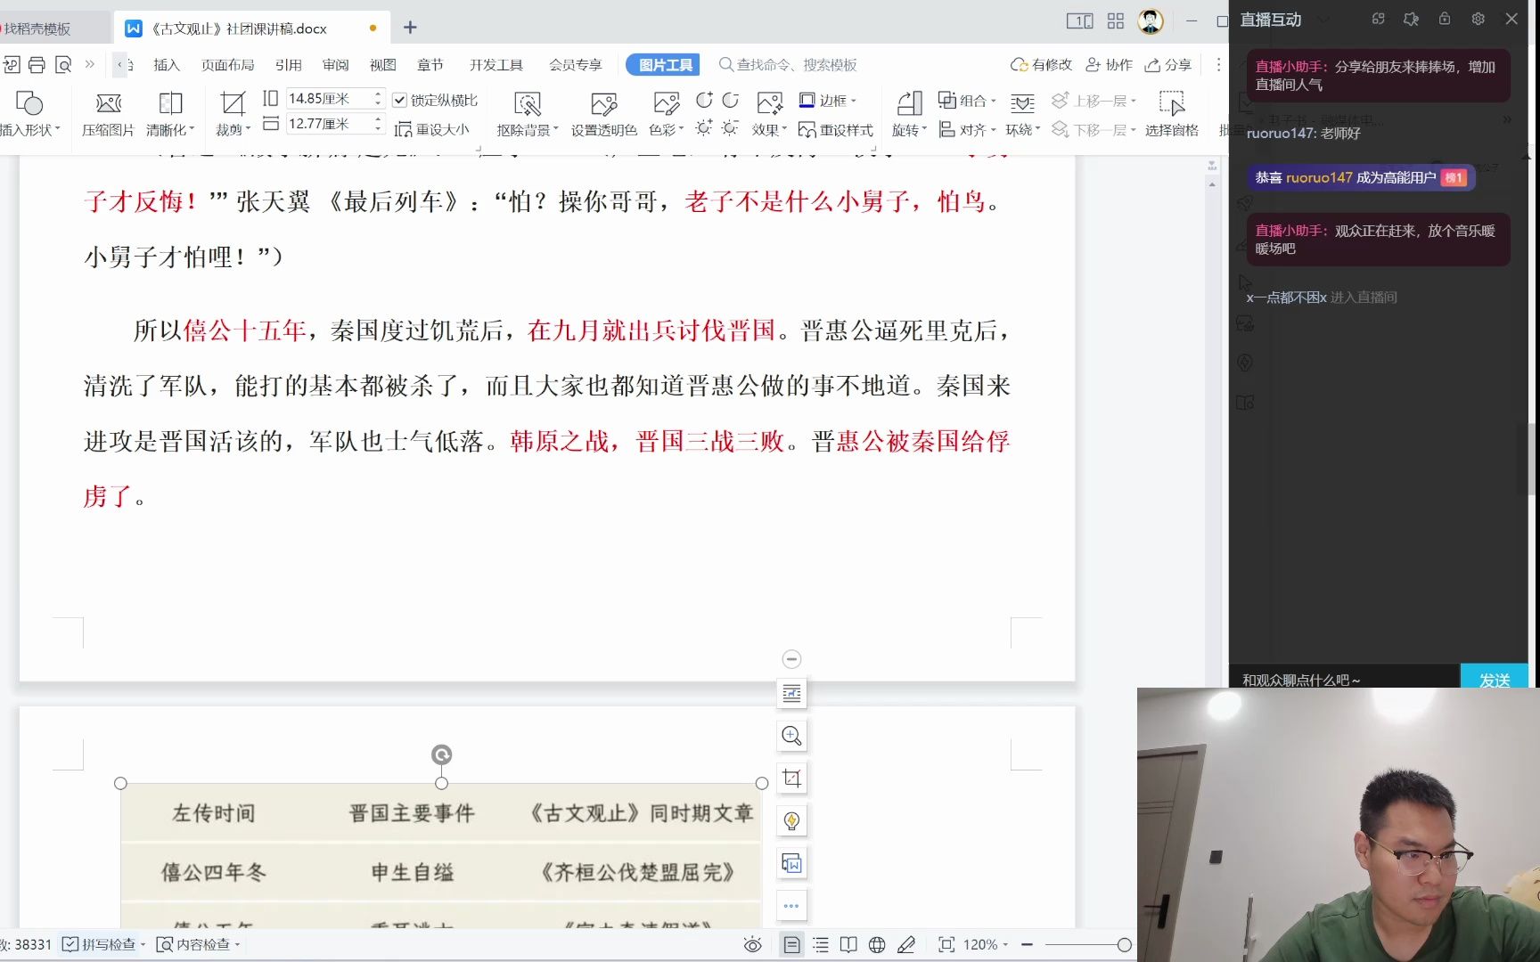This screenshot has height=962, width=1540.
Task: Click the rotate-right icon in the ribbon
Action: tap(731, 100)
